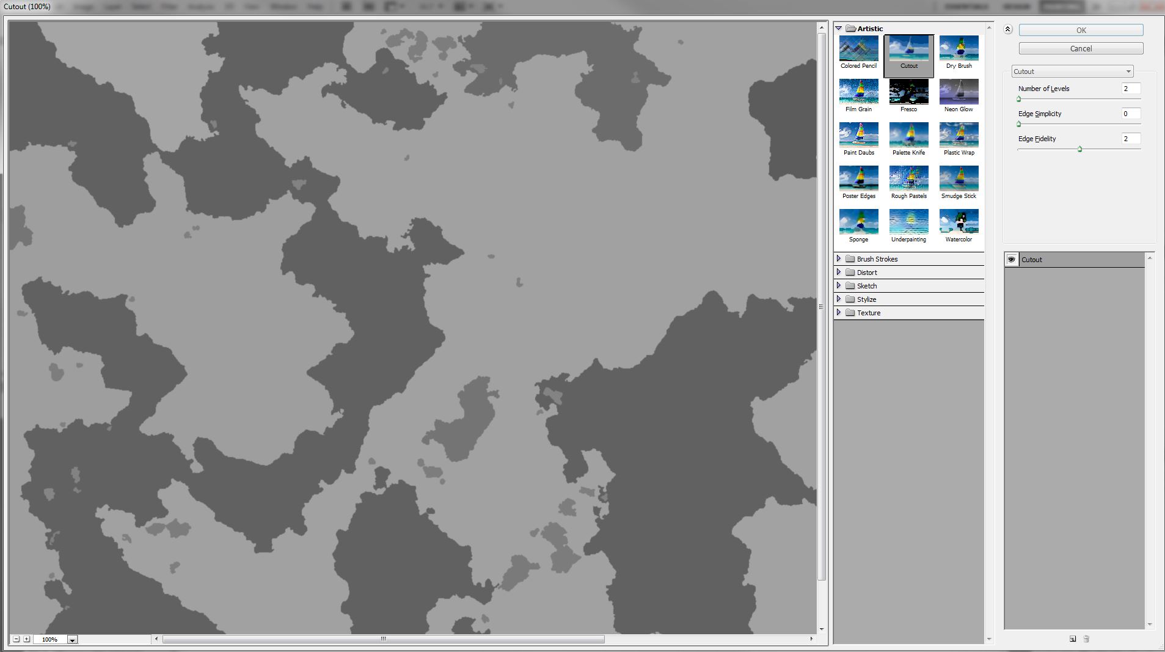Select the Palette Knife filter
The width and height of the screenshot is (1165, 652).
(x=908, y=134)
